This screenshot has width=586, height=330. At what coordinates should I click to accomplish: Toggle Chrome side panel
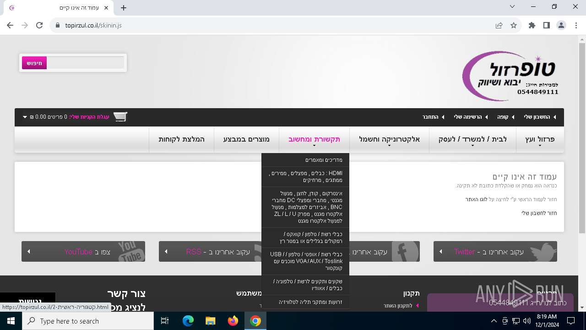coord(547,26)
